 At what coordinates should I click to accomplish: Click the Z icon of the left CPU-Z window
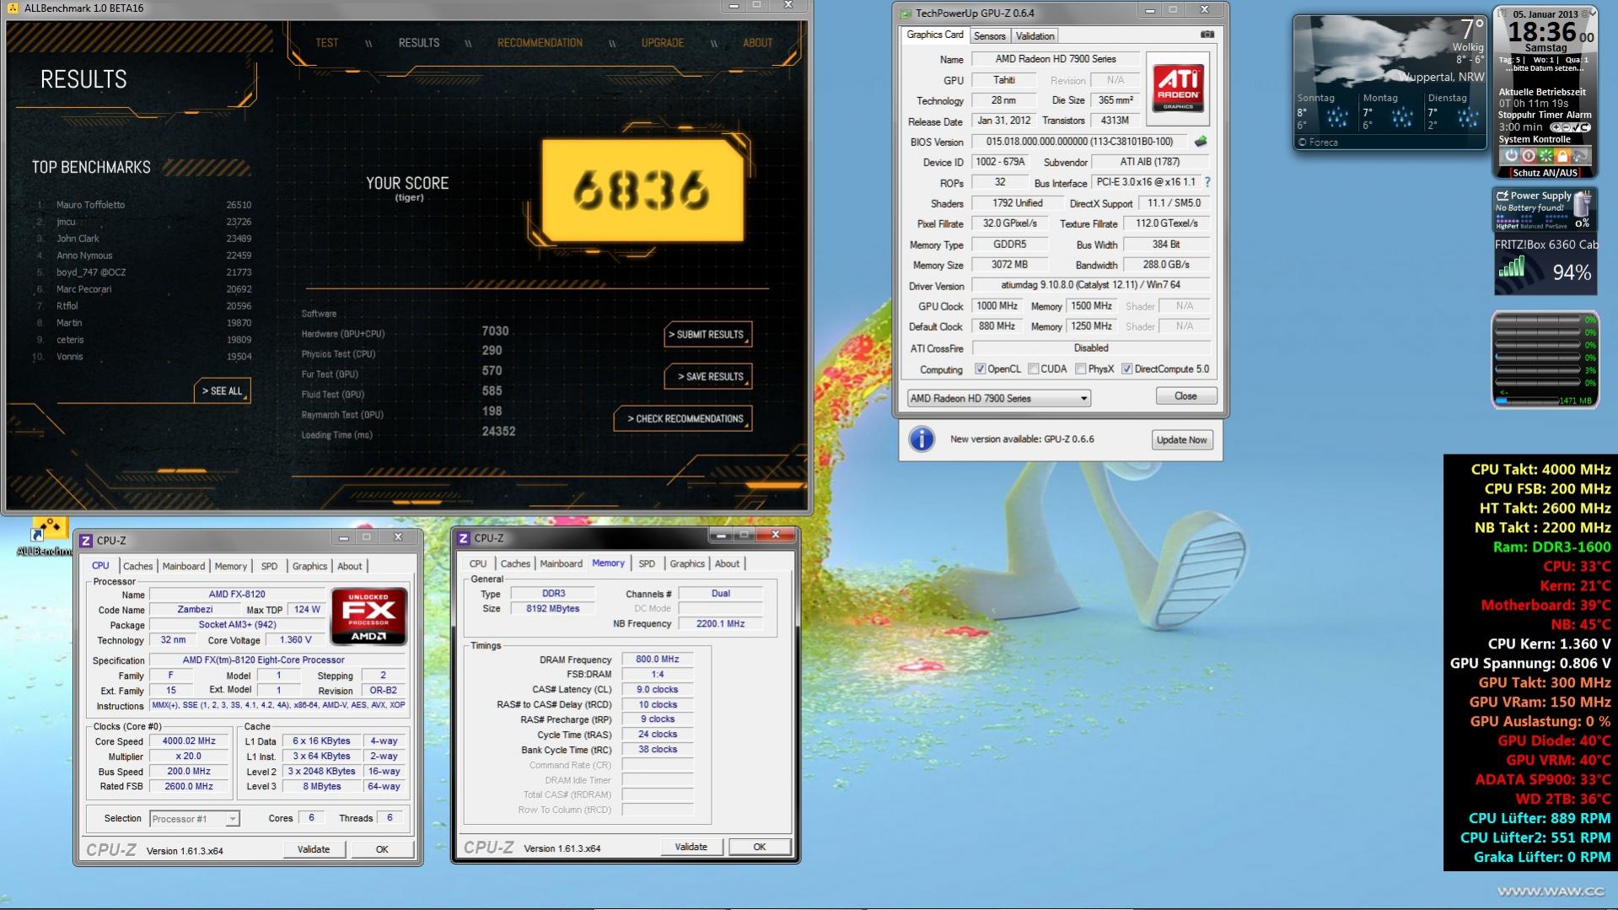pos(86,541)
